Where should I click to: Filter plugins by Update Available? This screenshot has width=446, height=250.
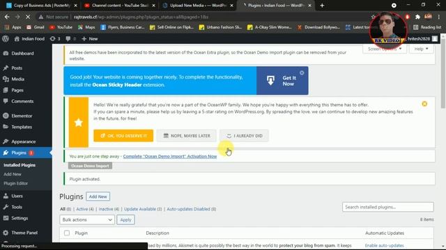(143, 209)
